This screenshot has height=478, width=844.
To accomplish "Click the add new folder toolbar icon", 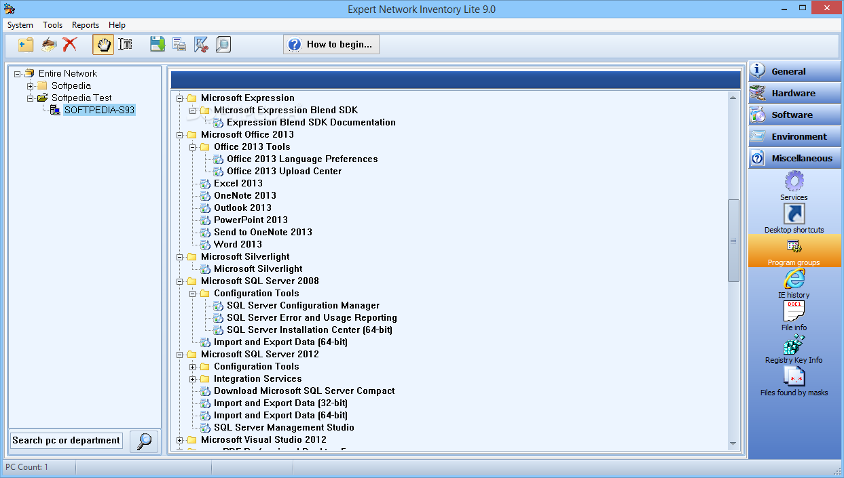I will coord(26,45).
